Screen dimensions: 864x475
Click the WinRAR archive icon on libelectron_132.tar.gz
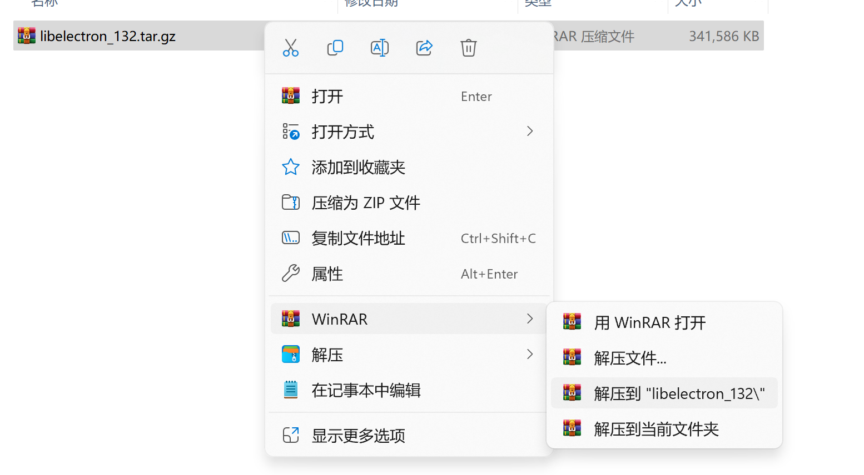point(26,35)
